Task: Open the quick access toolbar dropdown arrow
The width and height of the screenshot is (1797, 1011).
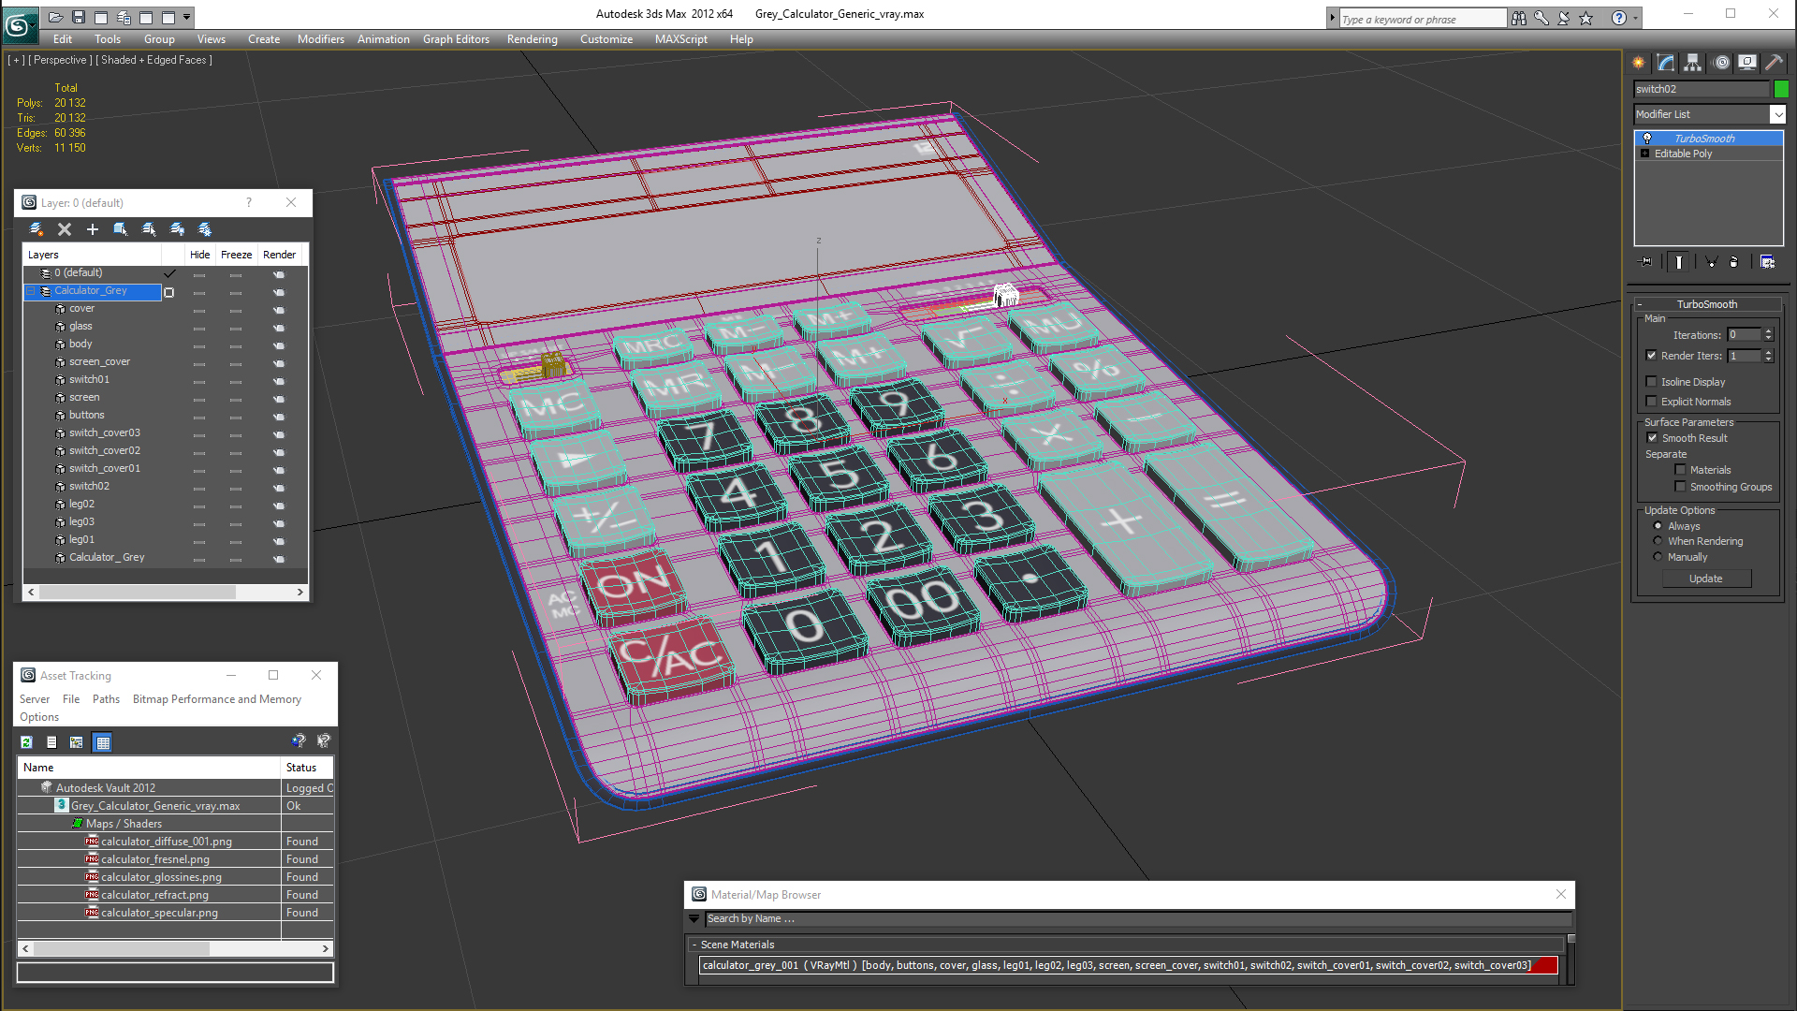Action: 187,17
